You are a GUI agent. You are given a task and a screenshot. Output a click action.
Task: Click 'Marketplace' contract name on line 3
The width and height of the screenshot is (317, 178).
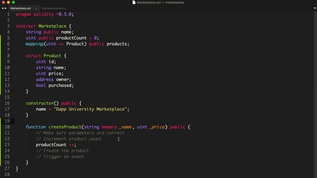click(53, 26)
